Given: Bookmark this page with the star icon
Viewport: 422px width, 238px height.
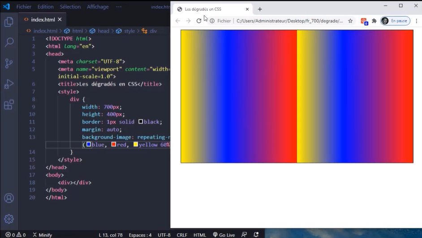Looking at the screenshot, I should point(350,21).
